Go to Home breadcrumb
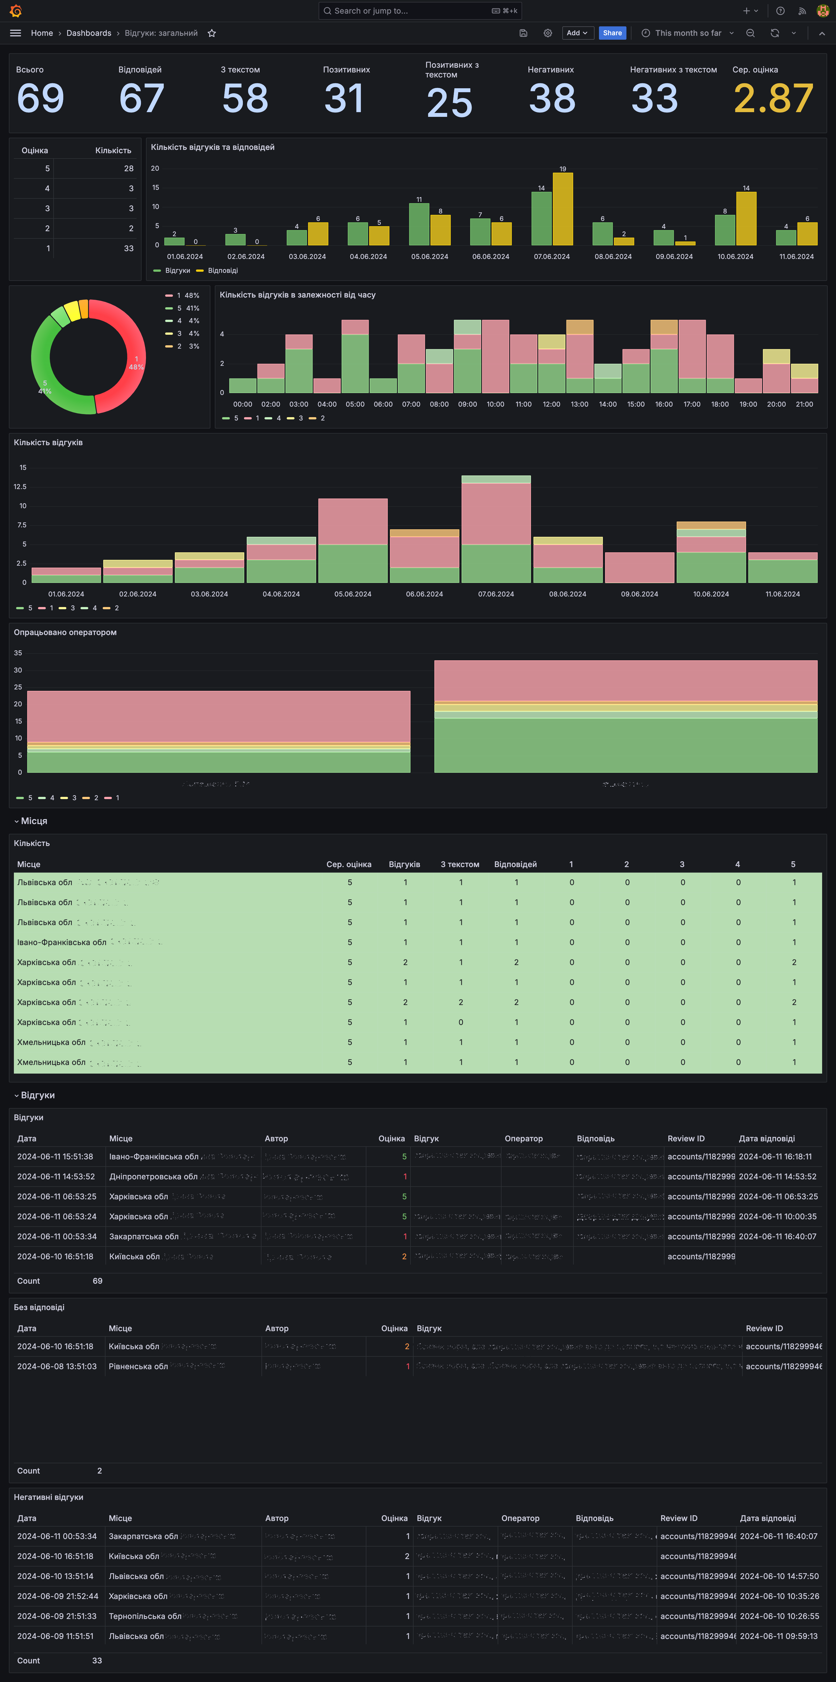The height and width of the screenshot is (1682, 836). (42, 33)
